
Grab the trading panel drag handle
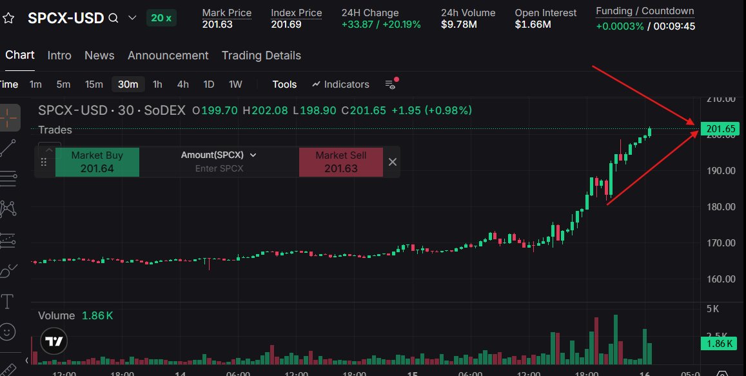click(44, 163)
